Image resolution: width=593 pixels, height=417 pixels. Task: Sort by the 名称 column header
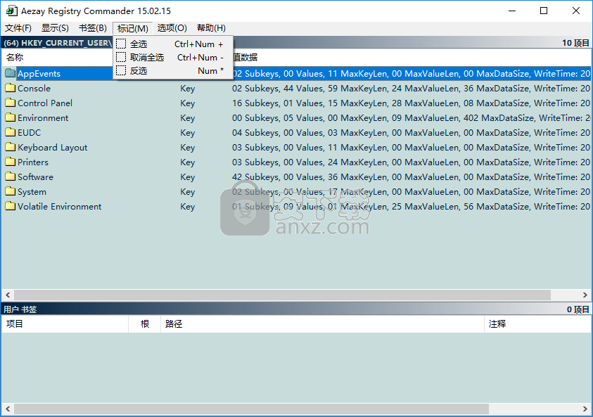(57, 57)
